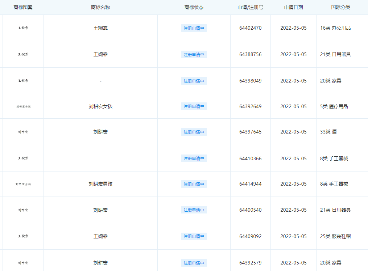Open trademark name 刘畊宏男孩
Viewport: 368px width, 271px height.
tap(100, 184)
